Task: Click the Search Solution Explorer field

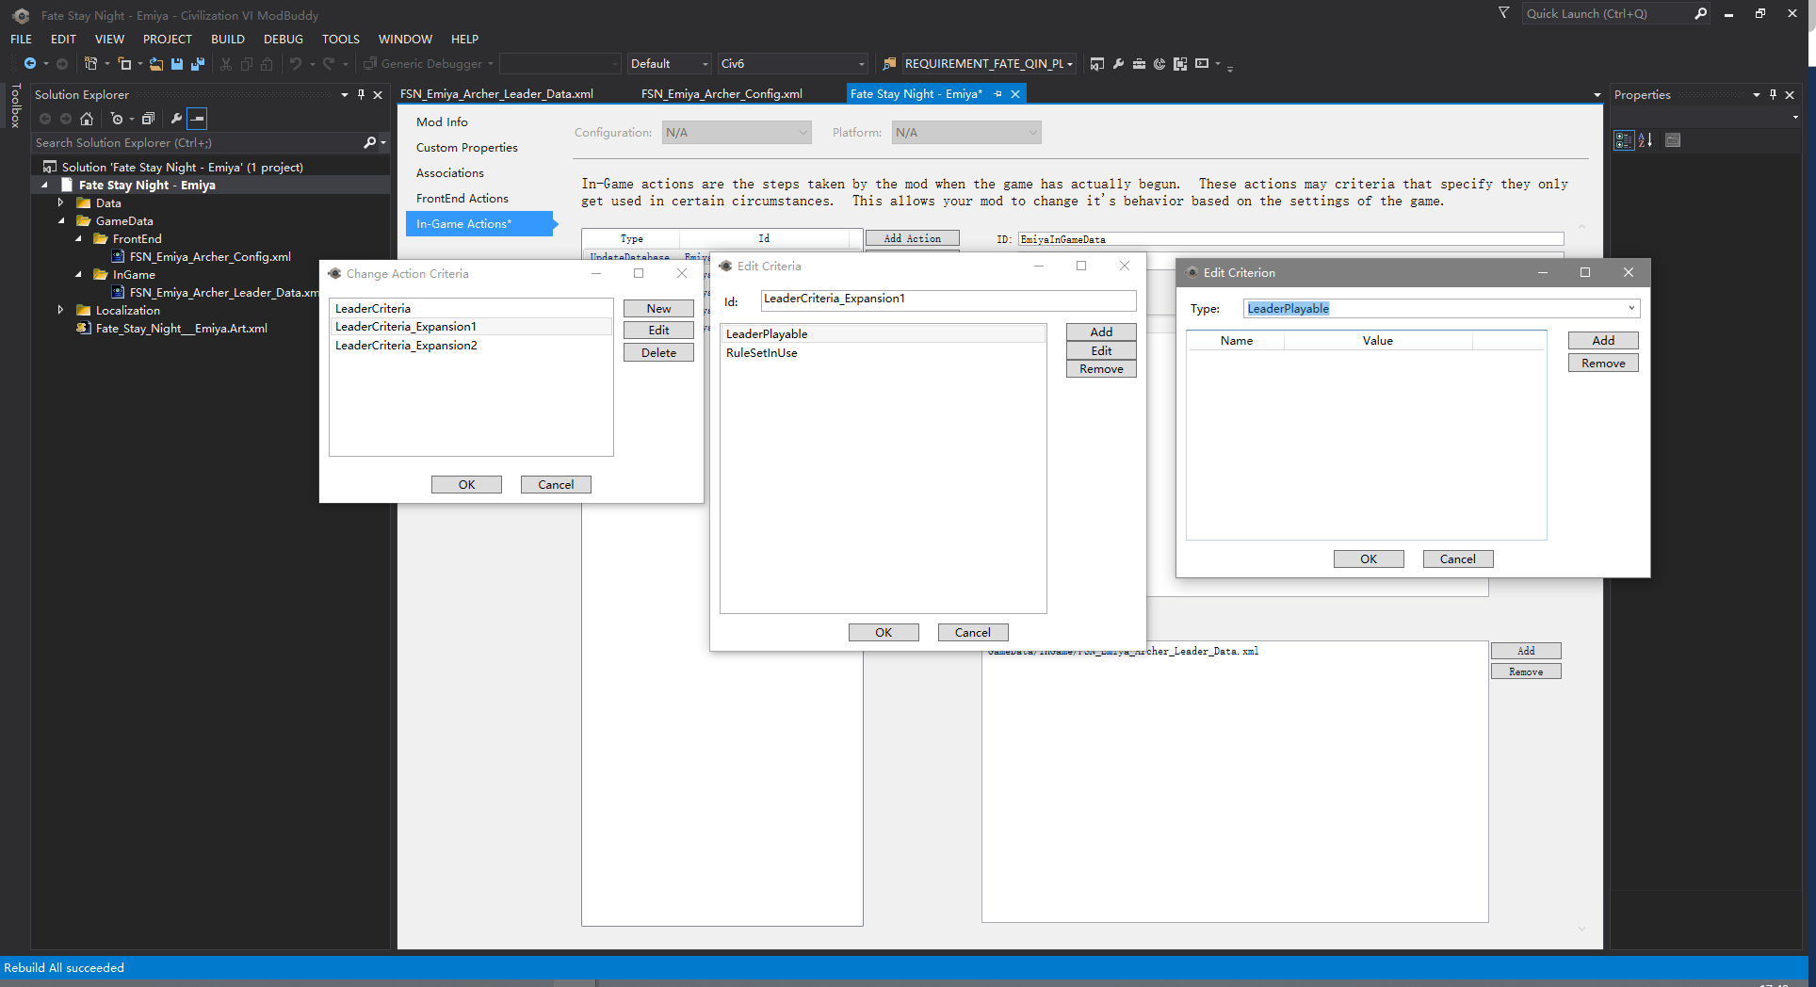Action: click(x=198, y=143)
